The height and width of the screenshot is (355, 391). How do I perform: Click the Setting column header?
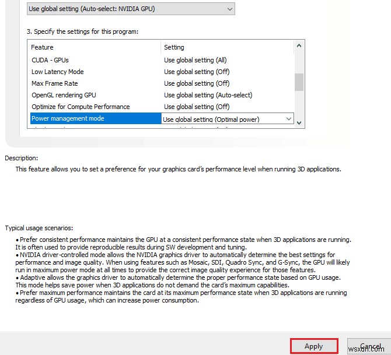coord(228,47)
